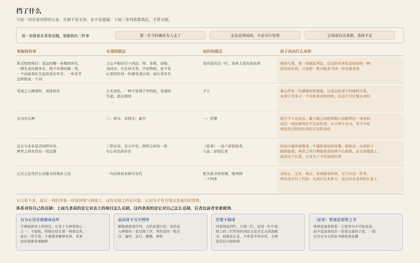Click column header '南传的做法'
This screenshot has height=263, width=420.
213,51
